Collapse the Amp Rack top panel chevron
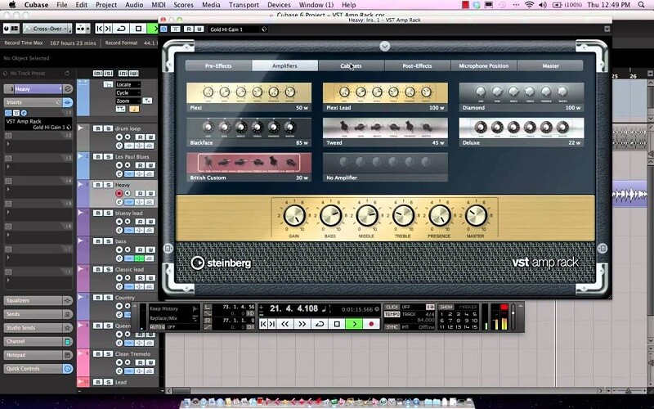Image resolution: width=654 pixels, height=409 pixels. [384, 46]
